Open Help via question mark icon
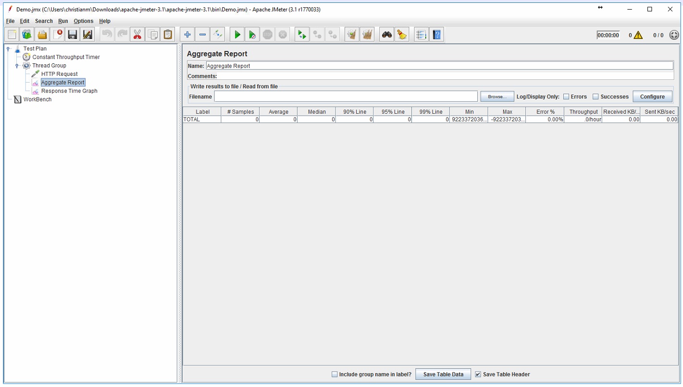 pos(436,35)
